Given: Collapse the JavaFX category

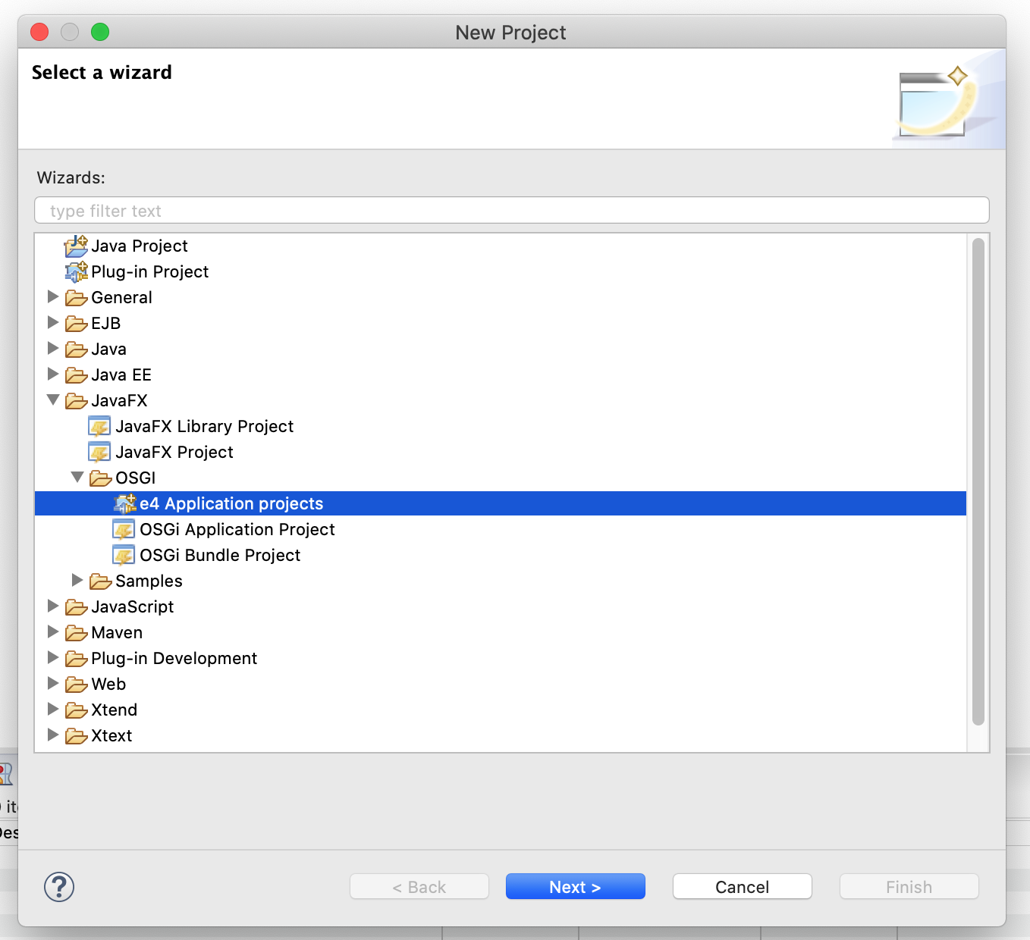Looking at the screenshot, I should click(x=53, y=400).
